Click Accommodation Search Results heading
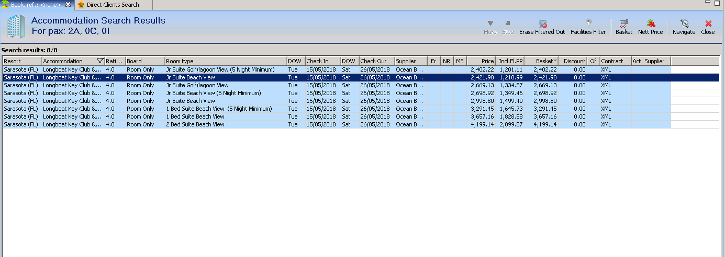Image resolution: width=725 pixels, height=257 pixels. pos(98,21)
